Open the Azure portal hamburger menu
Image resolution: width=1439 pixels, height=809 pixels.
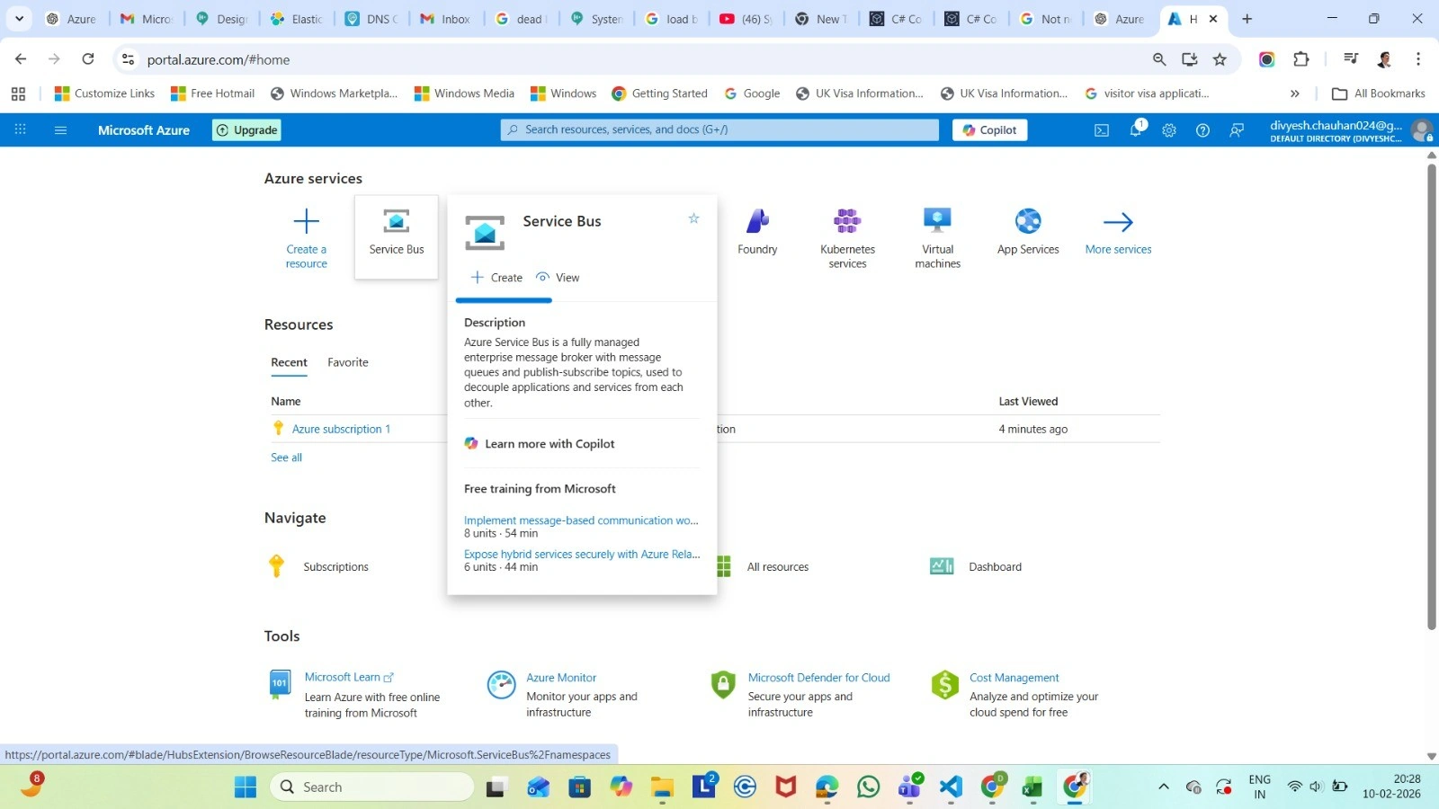[60, 130]
